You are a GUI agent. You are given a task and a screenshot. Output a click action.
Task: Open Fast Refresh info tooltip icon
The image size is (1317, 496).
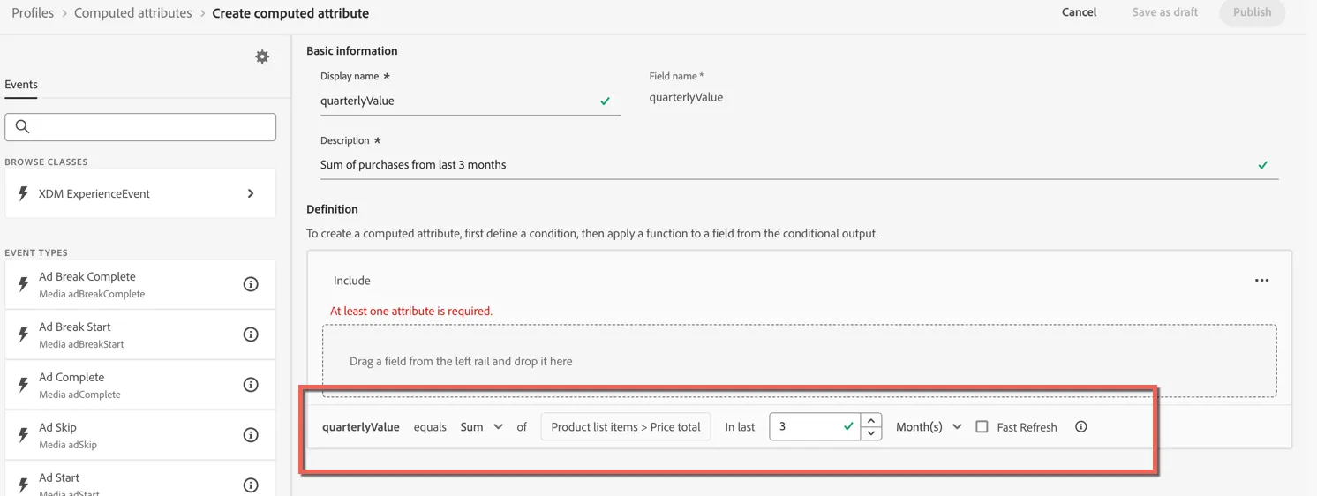pos(1081,426)
